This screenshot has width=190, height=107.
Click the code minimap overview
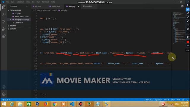179,28
